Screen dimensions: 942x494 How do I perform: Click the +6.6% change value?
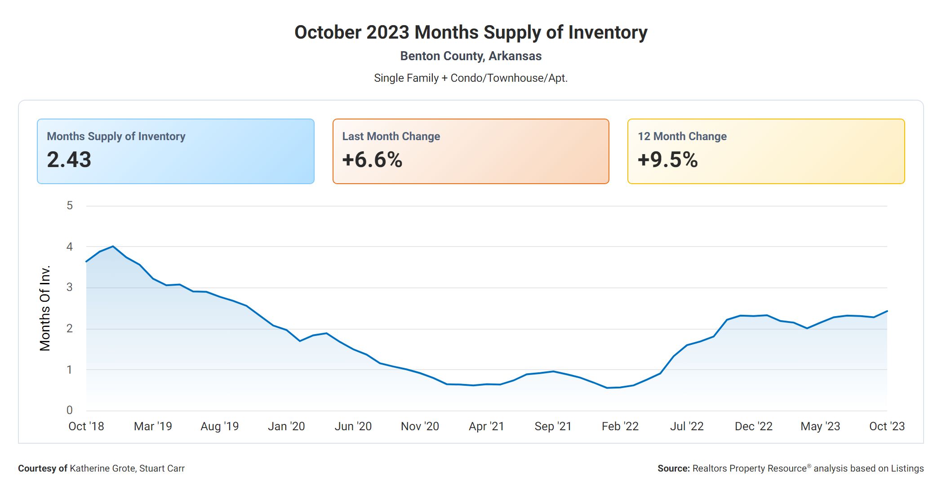coord(372,160)
